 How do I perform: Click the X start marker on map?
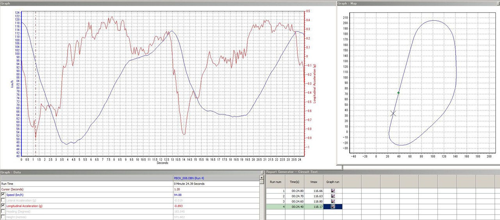coord(393,113)
